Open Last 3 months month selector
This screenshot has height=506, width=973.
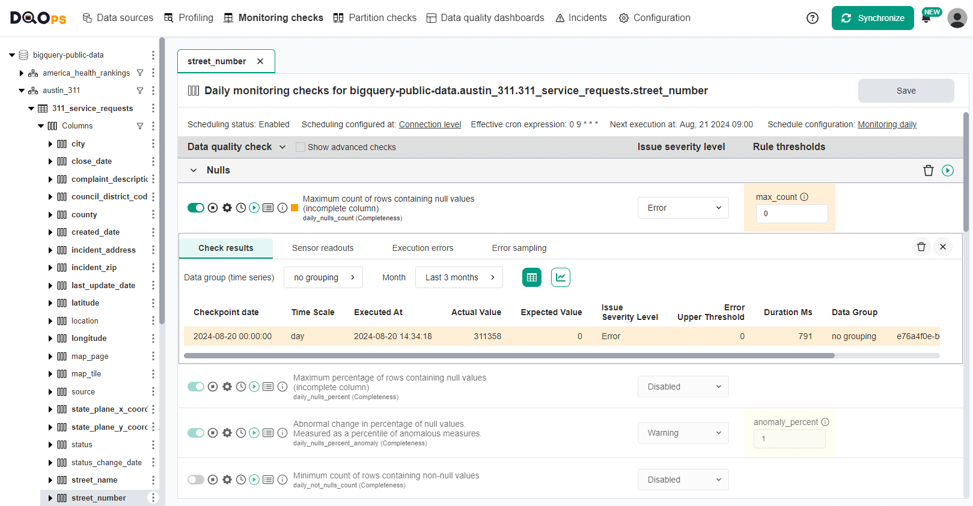459,277
